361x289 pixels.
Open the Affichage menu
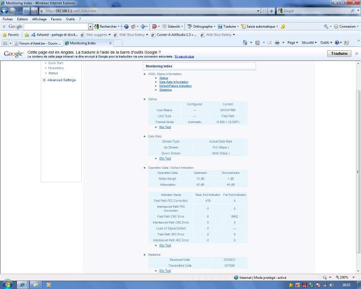[39, 19]
